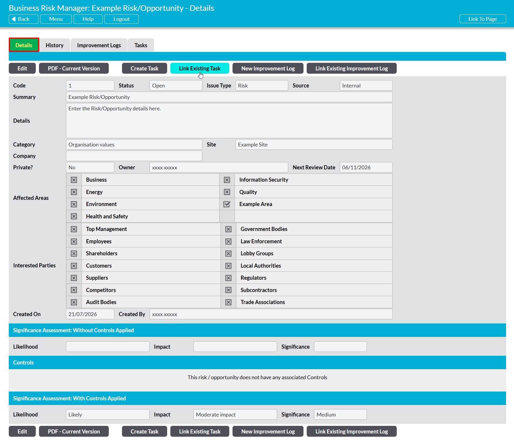Click the bottom Link Existing Improvement Log button
The width and height of the screenshot is (514, 442).
tap(352, 431)
